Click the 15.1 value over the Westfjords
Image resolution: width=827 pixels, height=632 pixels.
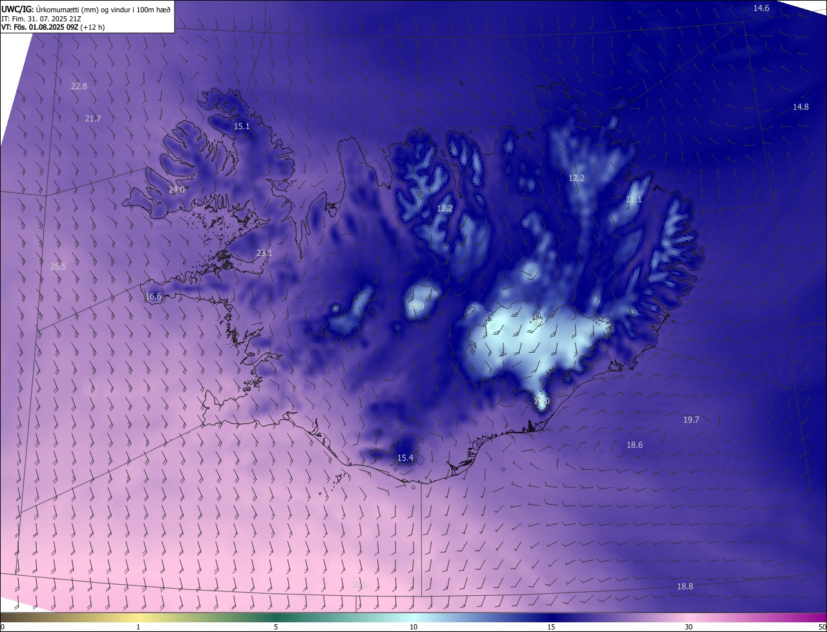coord(242,127)
